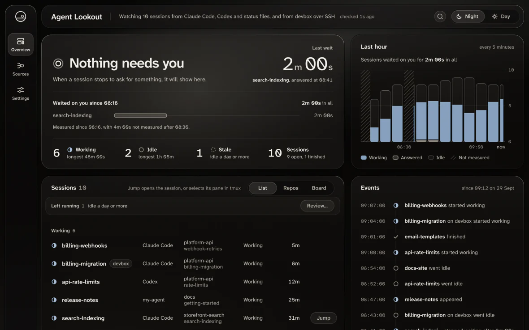
Task: Click the Review... button
Action: click(317, 206)
